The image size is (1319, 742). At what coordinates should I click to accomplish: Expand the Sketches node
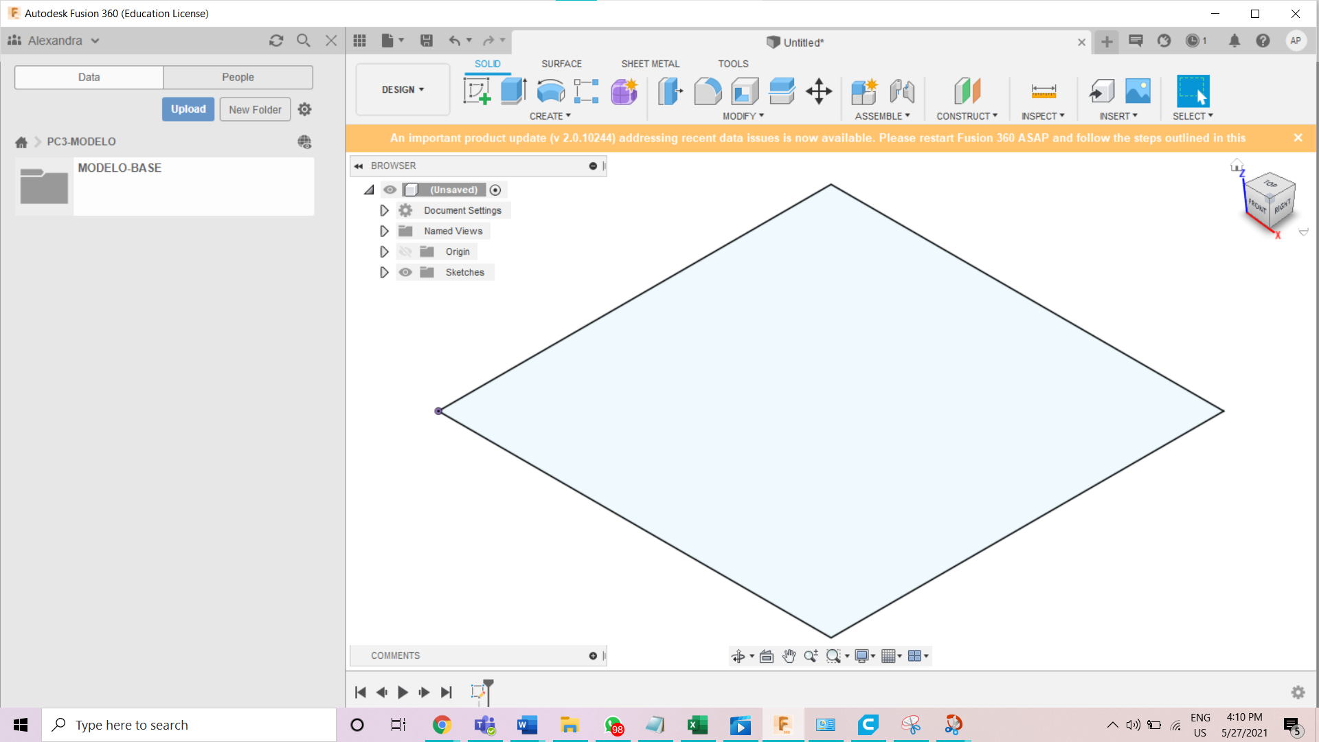point(384,272)
